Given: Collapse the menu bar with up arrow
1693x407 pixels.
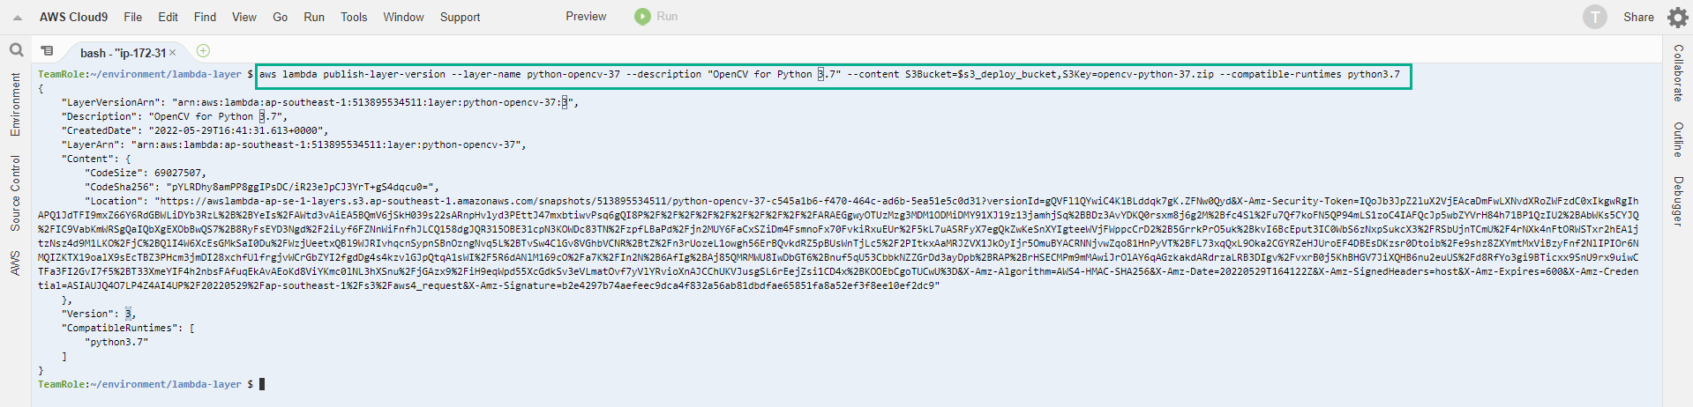Looking at the screenshot, I should click(17, 17).
